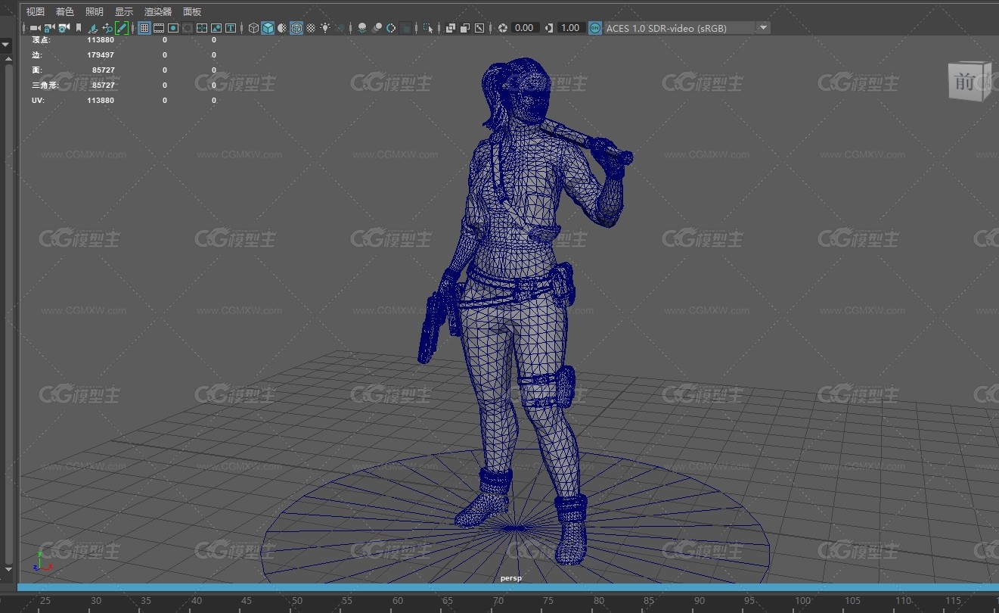Image resolution: width=999 pixels, height=613 pixels.
Task: Toggle the color management ON button
Action: (595, 28)
